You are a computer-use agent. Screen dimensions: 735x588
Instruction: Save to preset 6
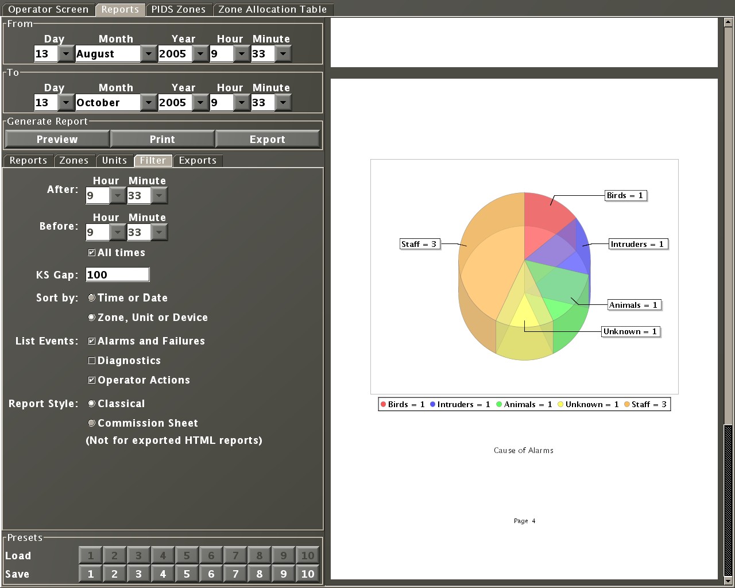tap(211, 574)
